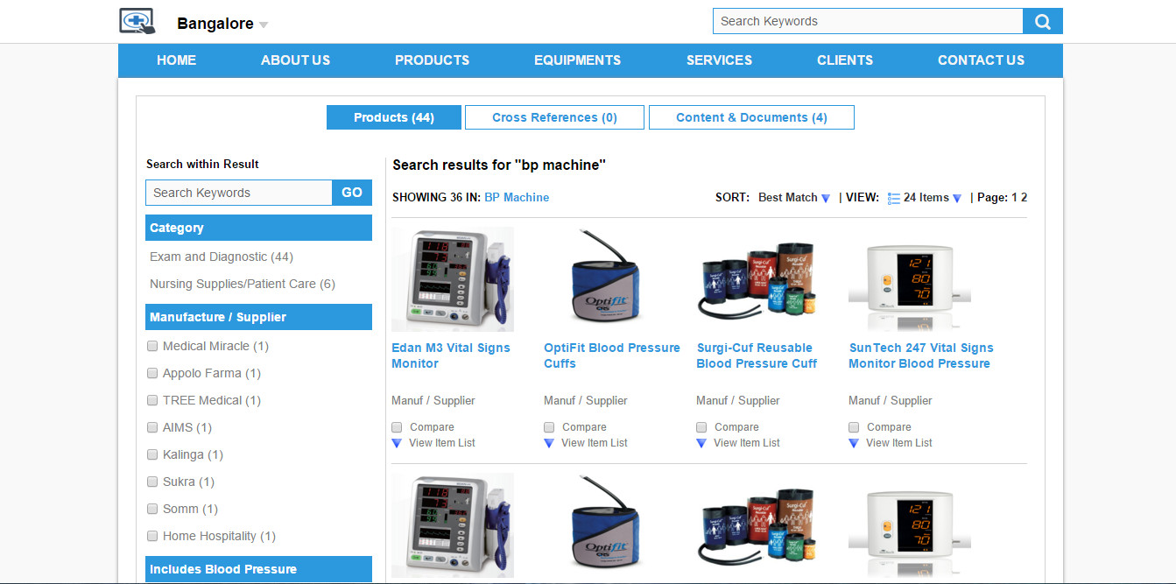Screen dimensions: 1176x584
Task: Submit search with the magnifier button
Action: click(x=1043, y=22)
